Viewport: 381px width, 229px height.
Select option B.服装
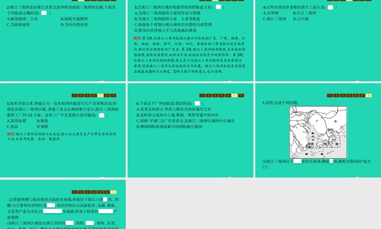tap(43, 121)
